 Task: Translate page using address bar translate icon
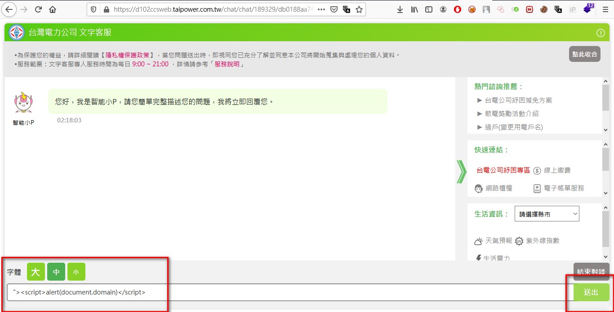[347, 9]
